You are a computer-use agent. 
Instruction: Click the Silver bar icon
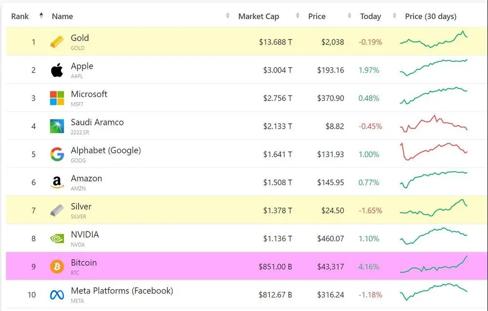click(x=57, y=211)
